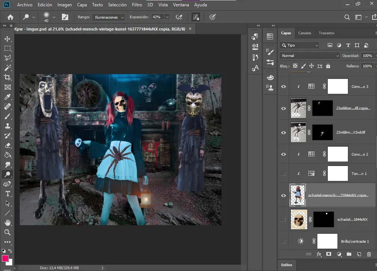This screenshot has height=271, width=377.
Task: Hide the Cons...s 2 adjustment layer
Action: tap(283, 154)
